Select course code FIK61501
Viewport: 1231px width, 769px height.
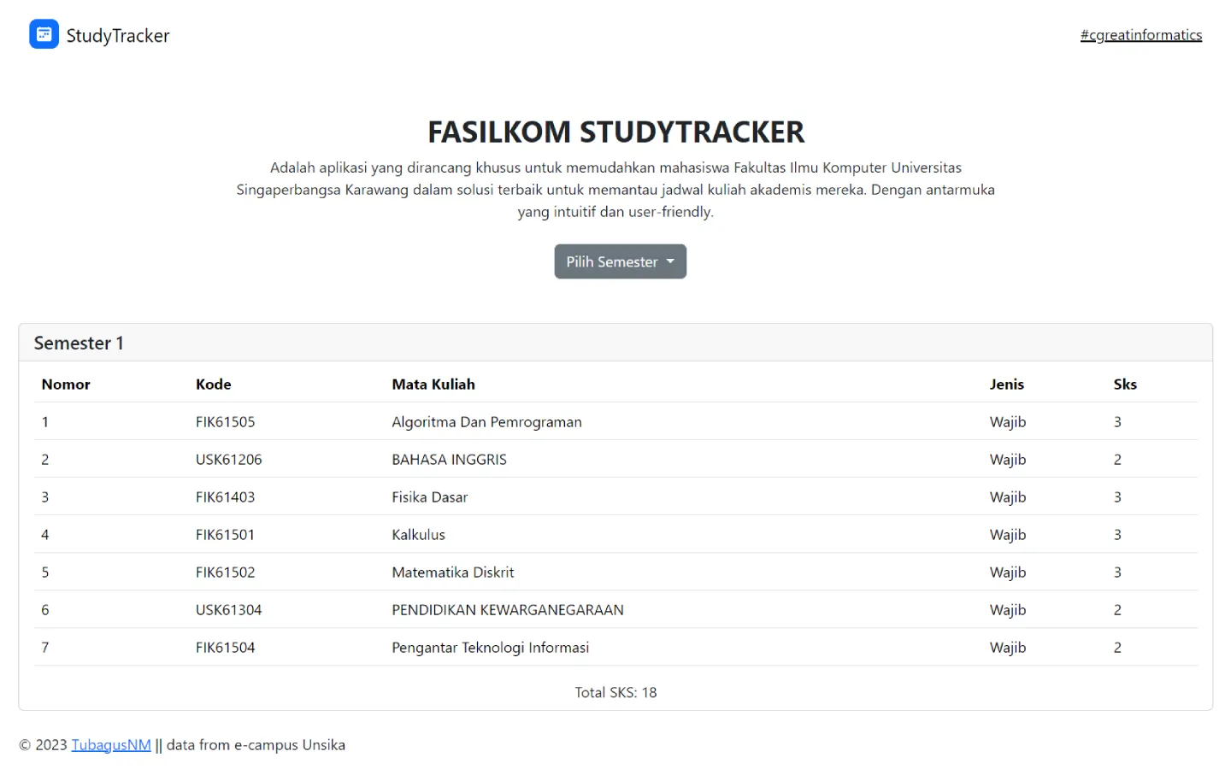tap(226, 535)
